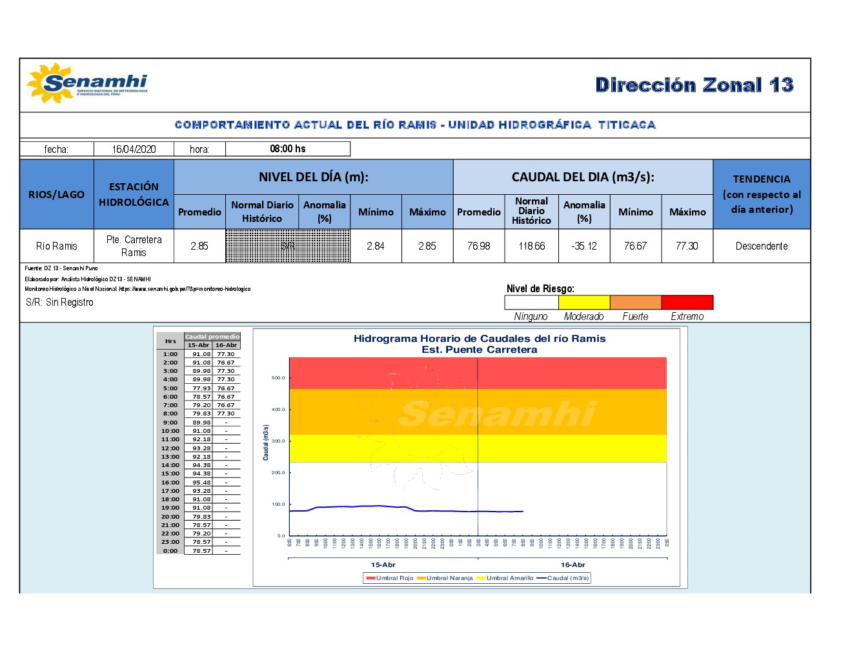Select the yellow Moderado risk swatch
Screen dimensions: 852x658
(x=583, y=302)
